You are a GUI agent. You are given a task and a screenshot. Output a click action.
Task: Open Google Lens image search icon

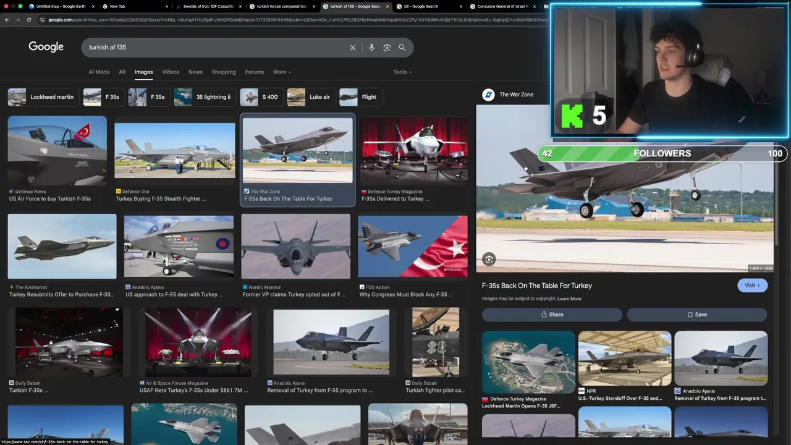(387, 48)
